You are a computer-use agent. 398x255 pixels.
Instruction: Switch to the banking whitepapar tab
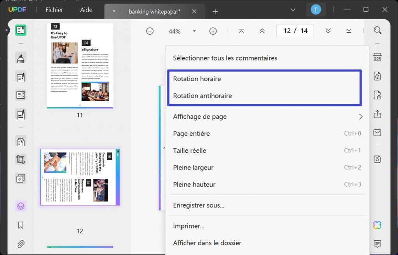(154, 11)
